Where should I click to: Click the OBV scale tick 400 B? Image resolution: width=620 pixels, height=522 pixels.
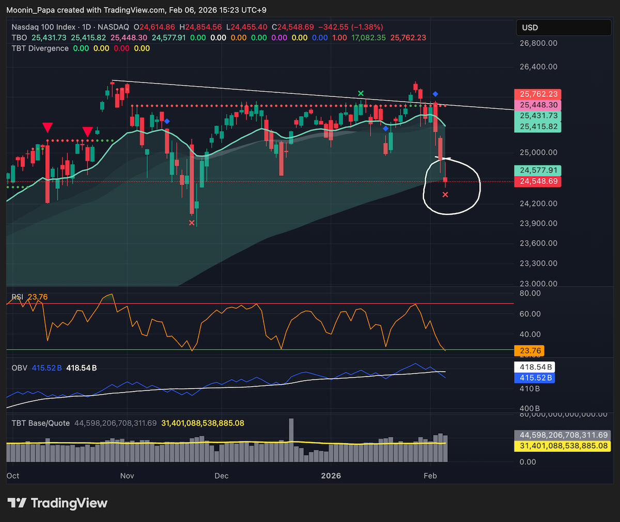(x=530, y=409)
